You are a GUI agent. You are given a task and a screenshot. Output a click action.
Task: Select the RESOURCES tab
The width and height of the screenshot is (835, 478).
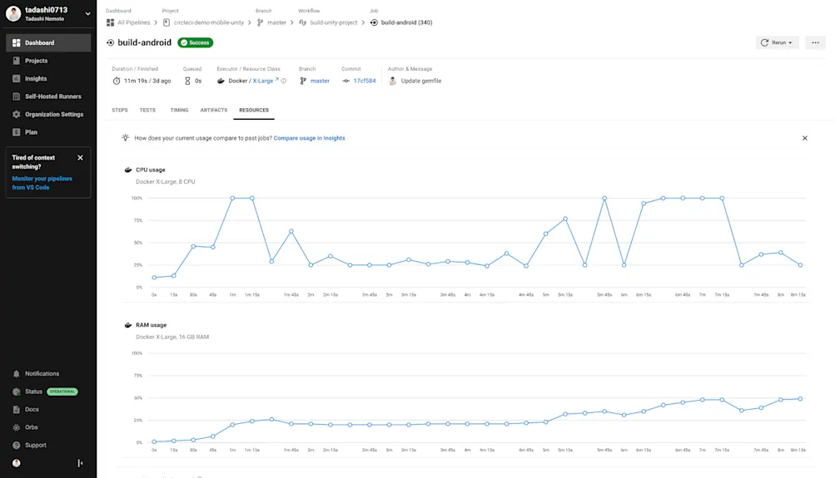coord(254,110)
